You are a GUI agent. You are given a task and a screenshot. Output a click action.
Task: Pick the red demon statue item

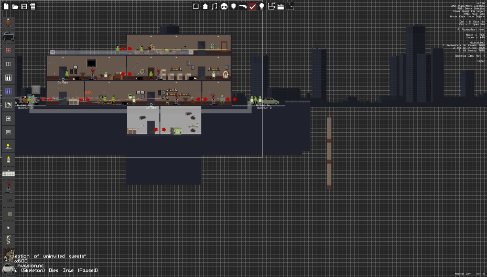click(x=8, y=187)
